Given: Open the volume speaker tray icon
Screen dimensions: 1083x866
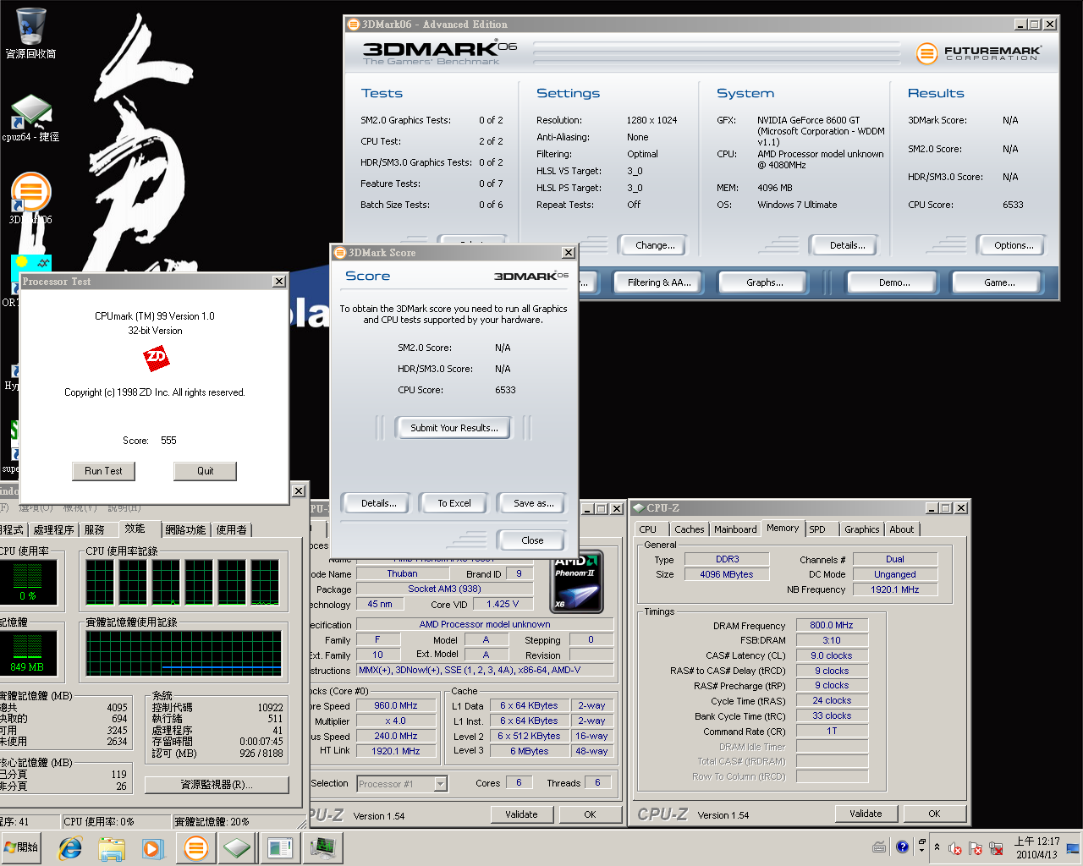Looking at the screenshot, I should 955,847.
